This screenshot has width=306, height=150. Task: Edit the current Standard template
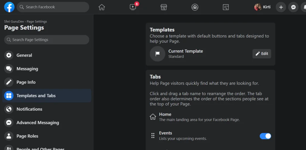click(262, 54)
